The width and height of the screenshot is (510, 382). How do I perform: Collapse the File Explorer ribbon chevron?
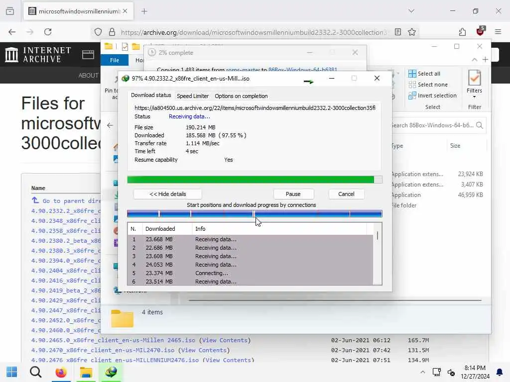(475, 60)
